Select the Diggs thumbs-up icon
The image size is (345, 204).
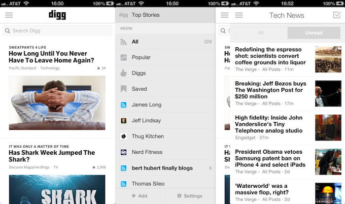point(124,73)
